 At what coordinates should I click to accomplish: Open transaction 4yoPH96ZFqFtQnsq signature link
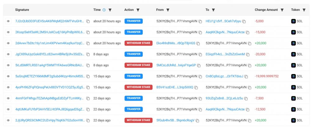click(x=50, y=87)
